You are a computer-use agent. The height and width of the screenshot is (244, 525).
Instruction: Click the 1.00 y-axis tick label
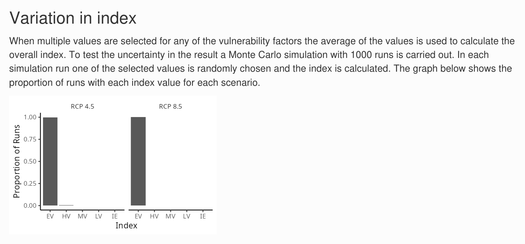click(x=30, y=117)
